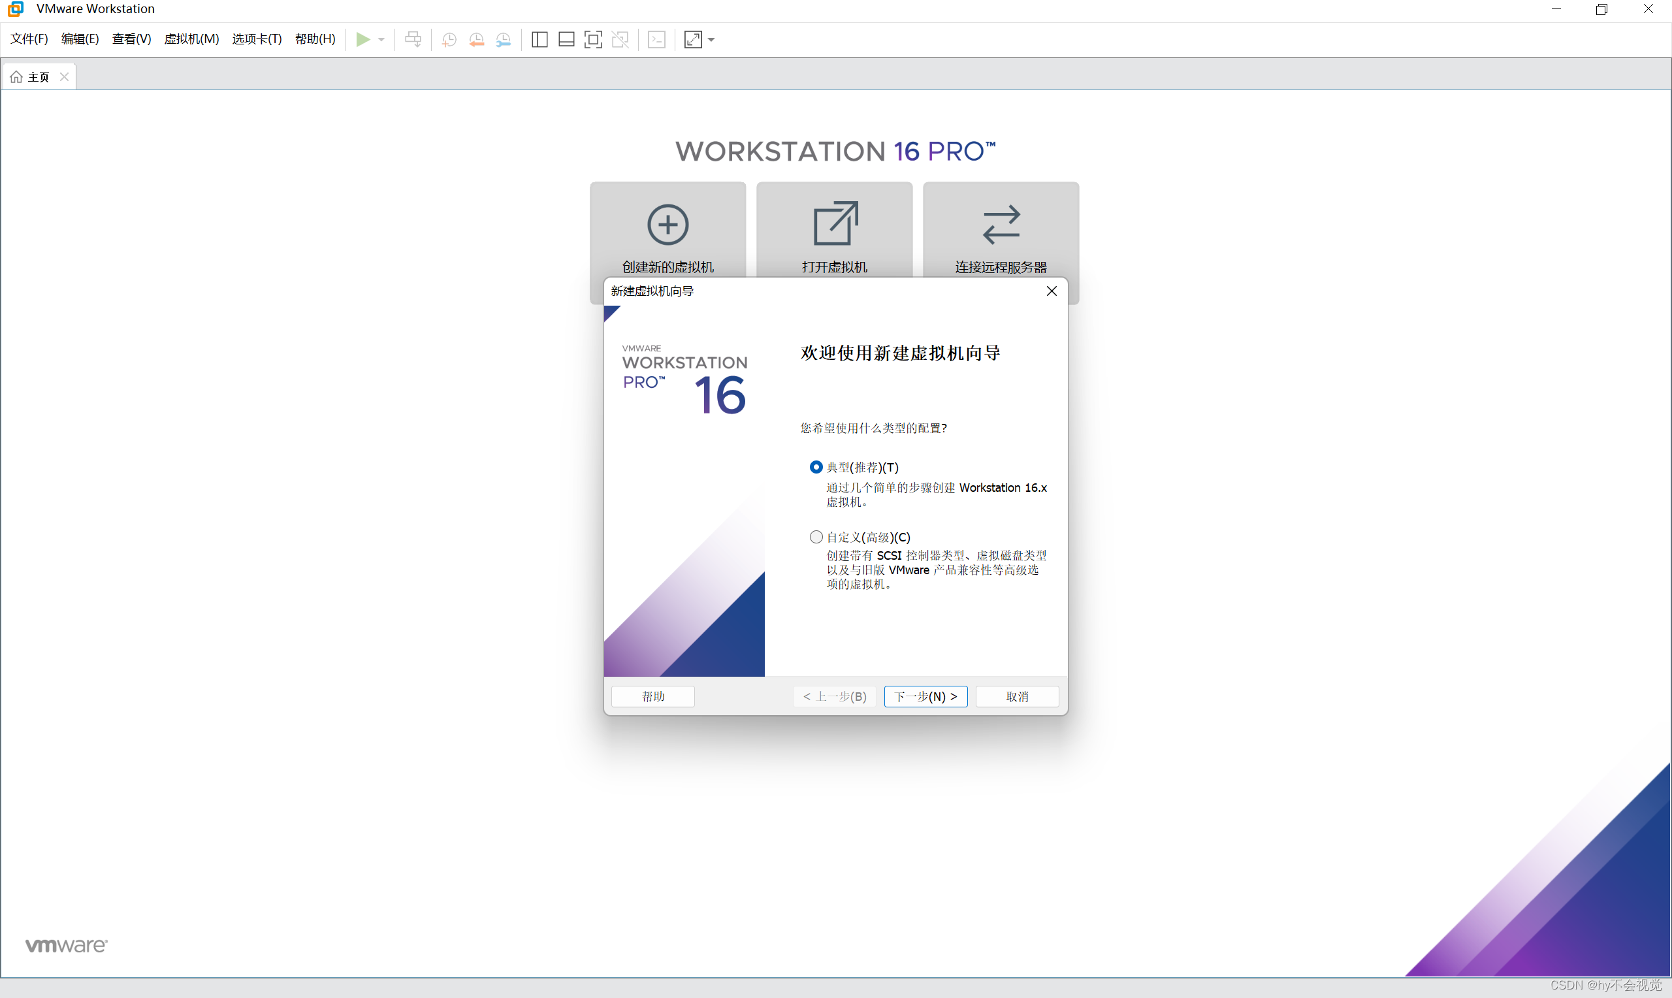Click the revert to snapshot icon
Viewport: 1672px width, 998px height.
(476, 40)
